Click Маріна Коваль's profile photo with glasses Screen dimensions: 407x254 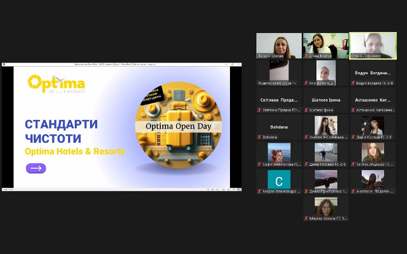326,207
